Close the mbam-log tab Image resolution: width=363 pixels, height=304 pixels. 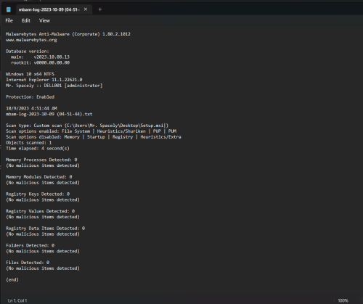86,9
